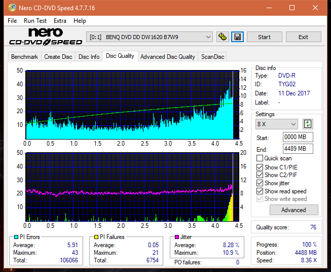This screenshot has height=272, width=331.
Task: Click Jitter average 8.28 %
Action: point(231,245)
